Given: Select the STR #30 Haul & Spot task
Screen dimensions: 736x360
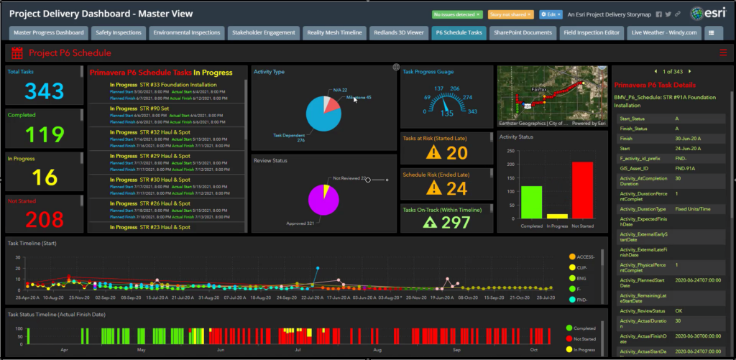Looking at the screenshot, I should (x=166, y=186).
